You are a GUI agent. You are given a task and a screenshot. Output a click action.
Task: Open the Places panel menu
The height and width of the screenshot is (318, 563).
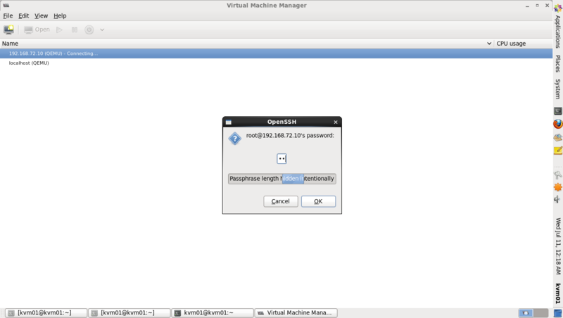(x=557, y=63)
